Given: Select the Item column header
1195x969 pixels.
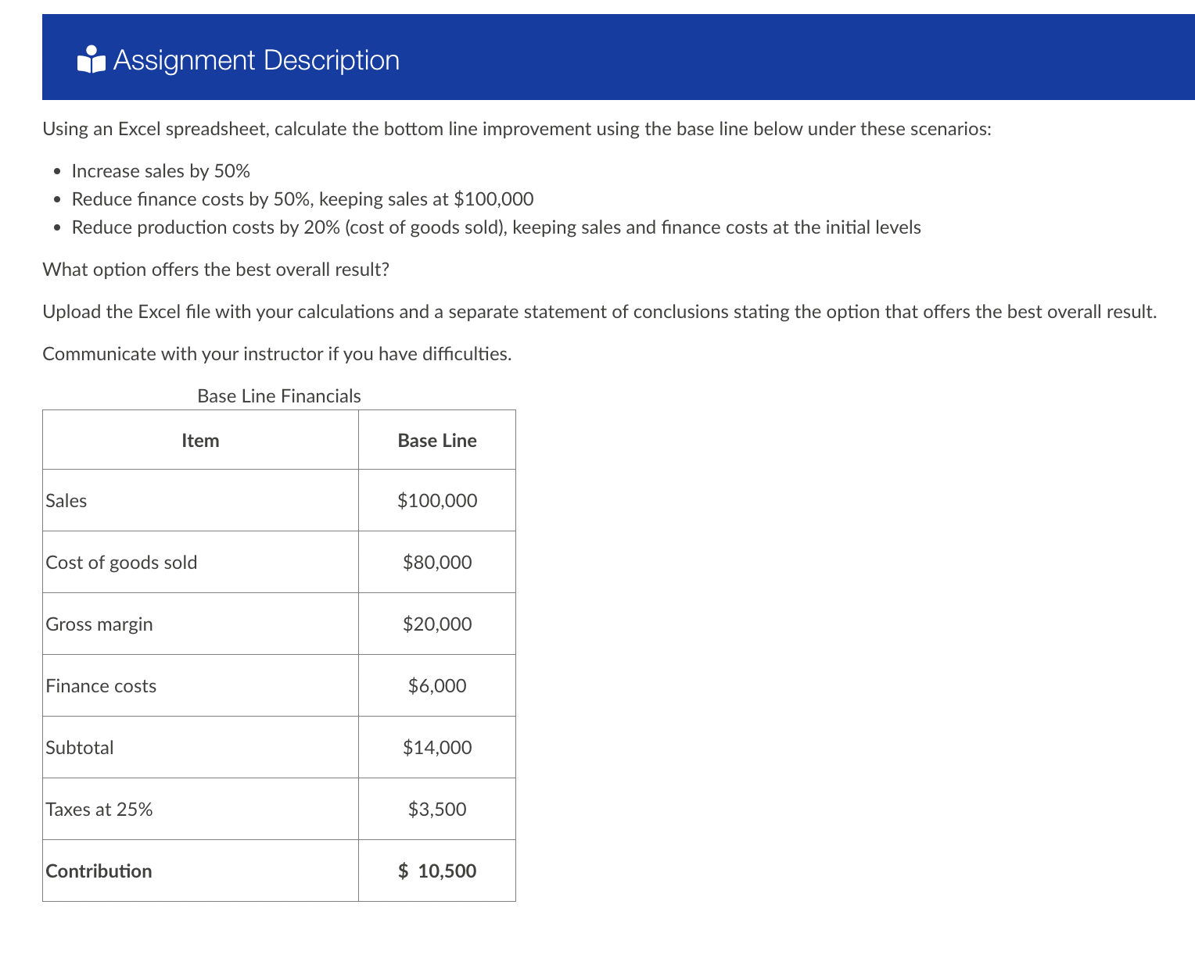Looking at the screenshot, I should point(200,440).
